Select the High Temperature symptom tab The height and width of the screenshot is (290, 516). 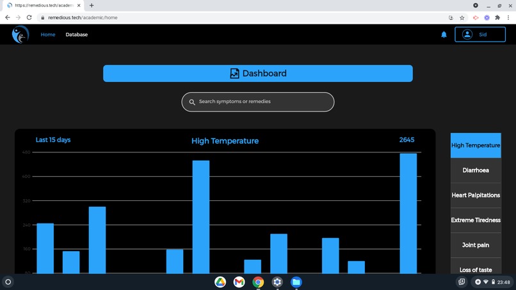476,145
